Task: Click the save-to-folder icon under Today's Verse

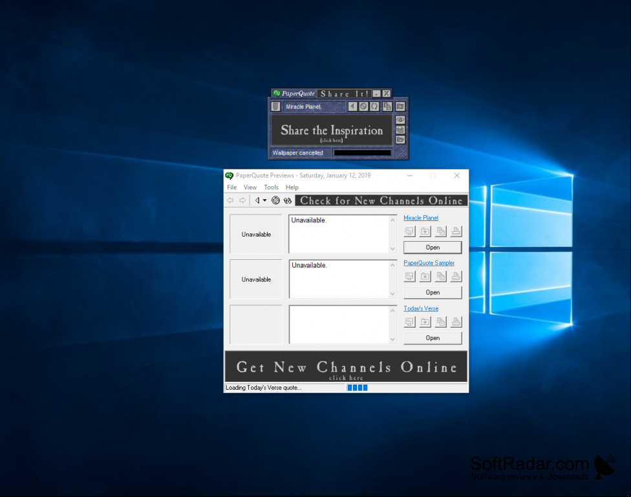Action: (x=425, y=322)
